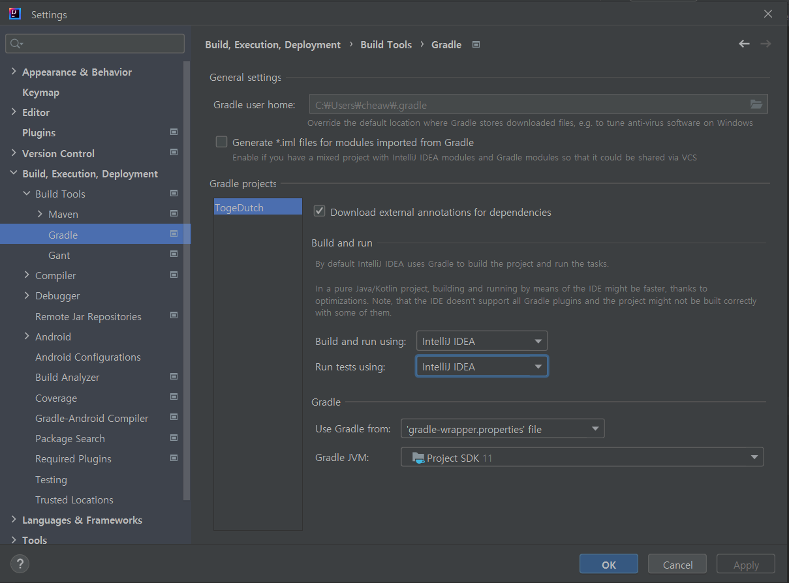Viewport: 789px width, 583px height.
Task: Click the search magnifier icon in settings search
Action: point(16,44)
